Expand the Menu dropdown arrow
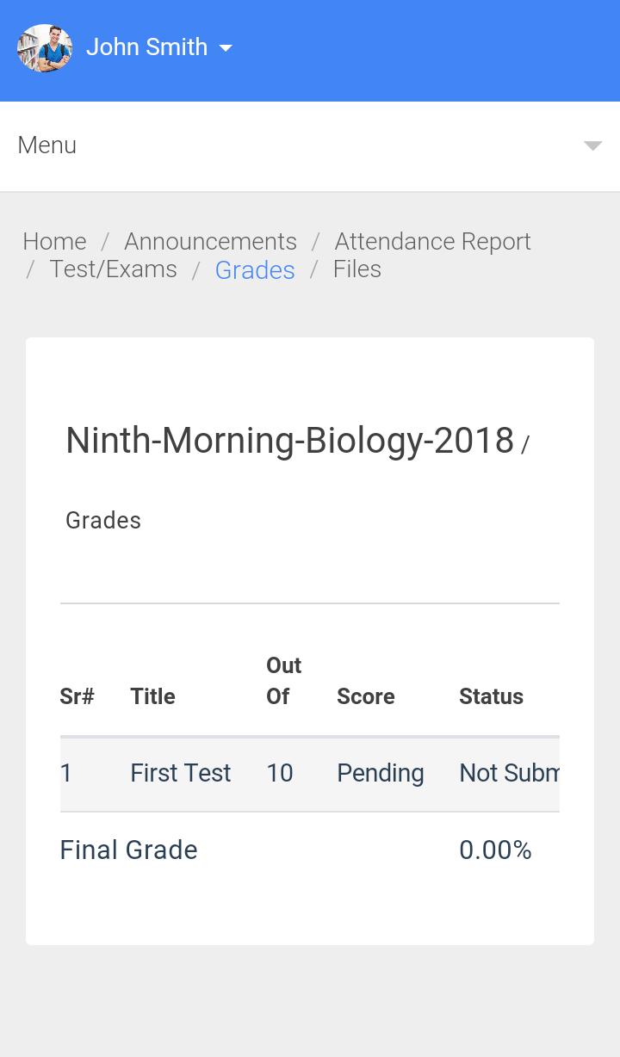The image size is (620, 1057). 592,145
